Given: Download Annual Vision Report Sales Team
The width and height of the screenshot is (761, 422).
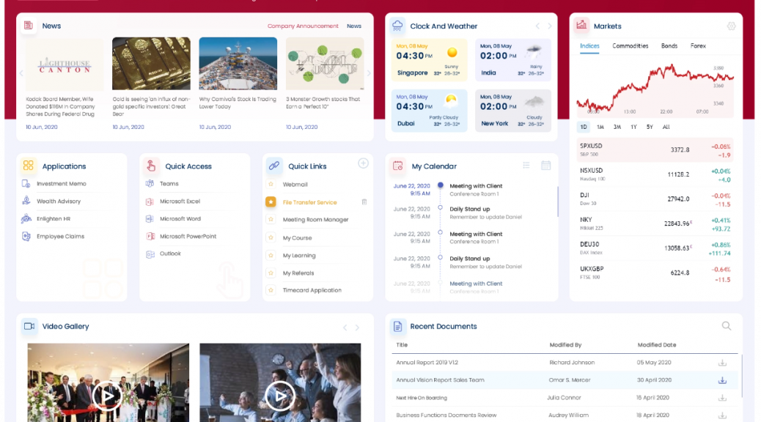Looking at the screenshot, I should pos(722,380).
